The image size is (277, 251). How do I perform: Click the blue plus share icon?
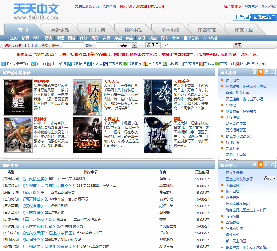coord(3,64)
